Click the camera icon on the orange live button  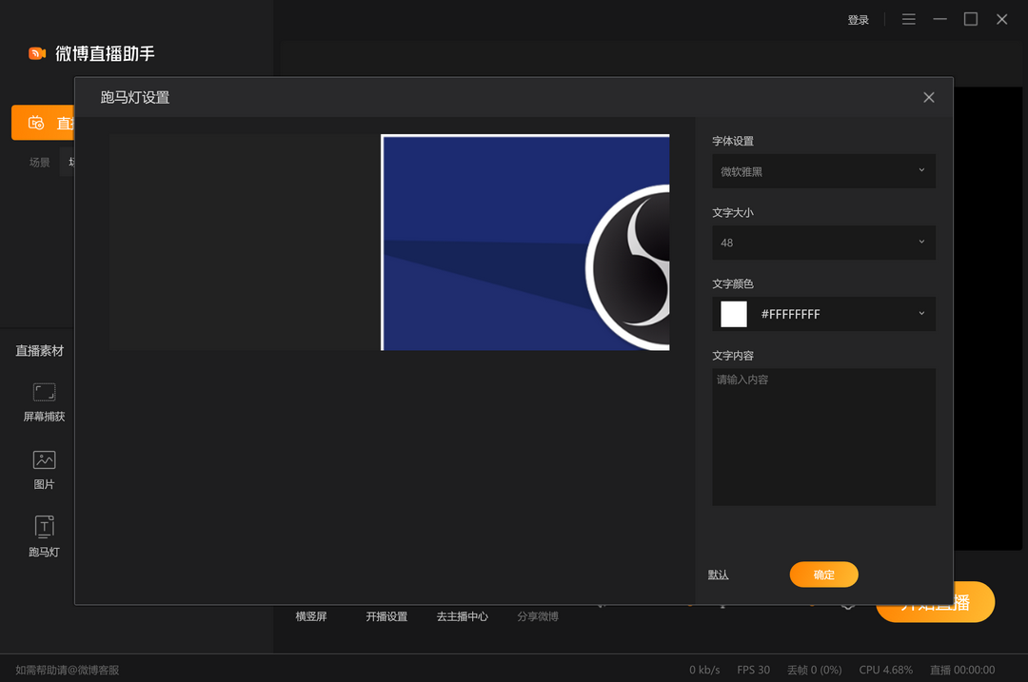pyautogui.click(x=36, y=123)
